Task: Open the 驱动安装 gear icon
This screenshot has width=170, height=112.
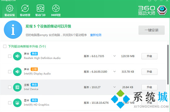Action: tap(10, 8)
